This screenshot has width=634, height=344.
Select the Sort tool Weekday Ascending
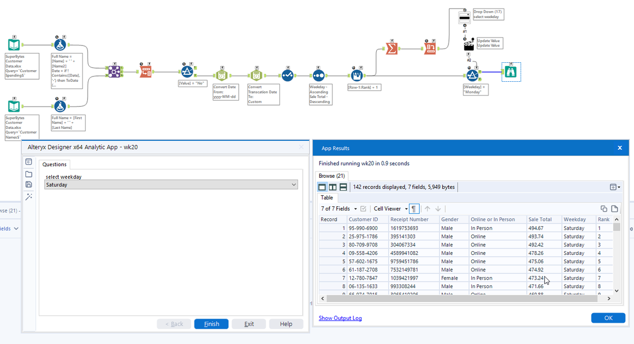pyautogui.click(x=318, y=75)
